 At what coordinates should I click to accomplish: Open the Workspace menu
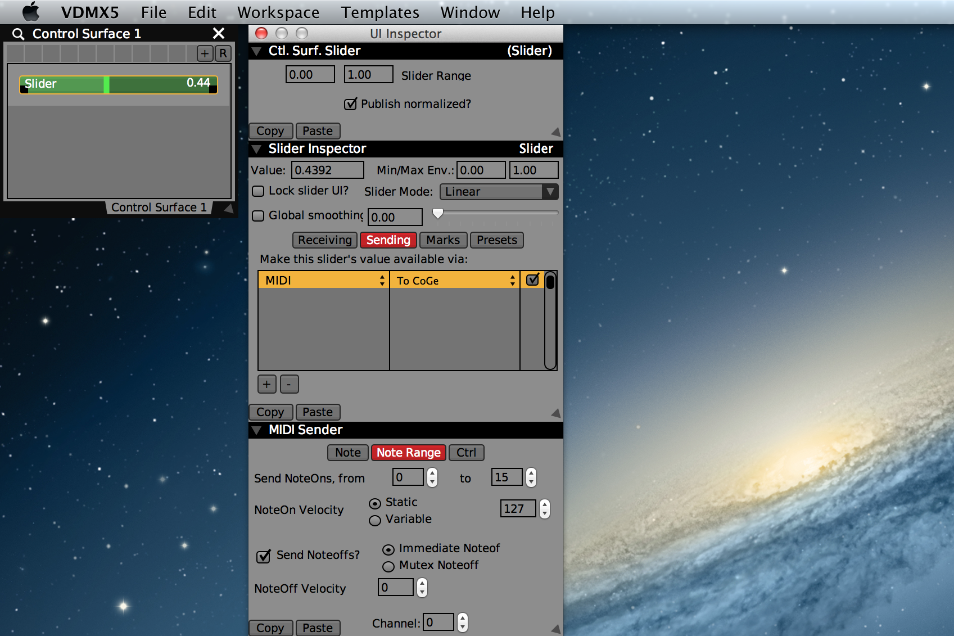[x=278, y=12]
